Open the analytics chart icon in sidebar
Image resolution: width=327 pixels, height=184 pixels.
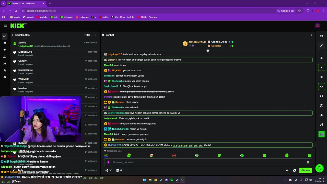(5, 43)
